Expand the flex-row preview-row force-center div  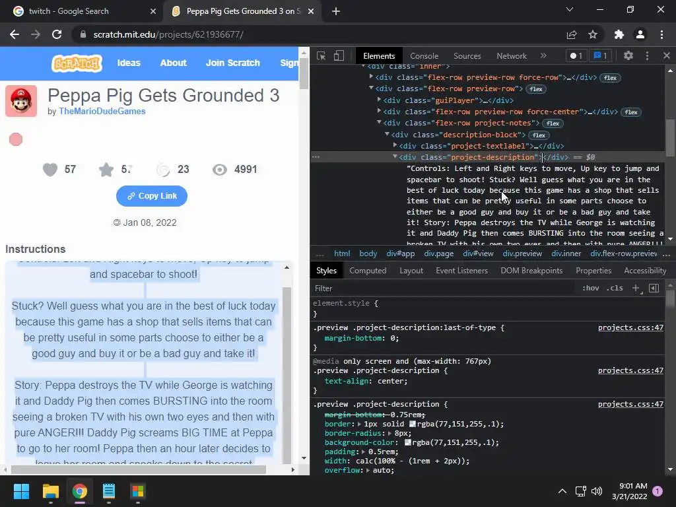point(380,111)
